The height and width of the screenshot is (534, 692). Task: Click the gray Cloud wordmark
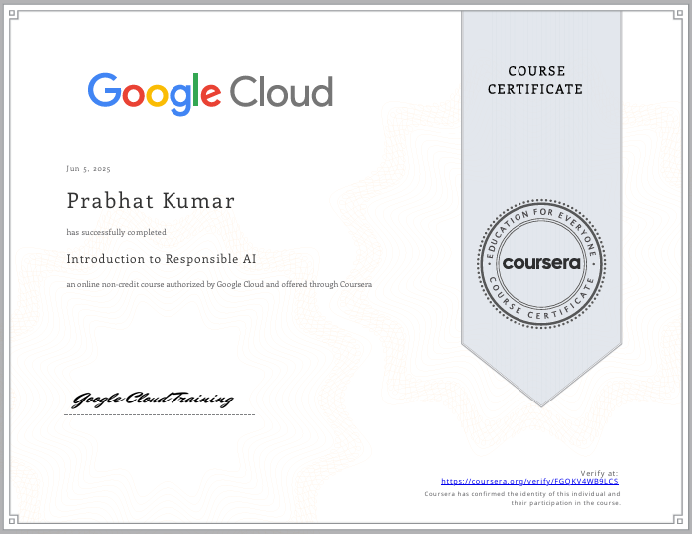tap(282, 92)
